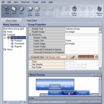The height and width of the screenshot is (104, 104).
Task: Select the Company tree item
Action: [x=11, y=35]
